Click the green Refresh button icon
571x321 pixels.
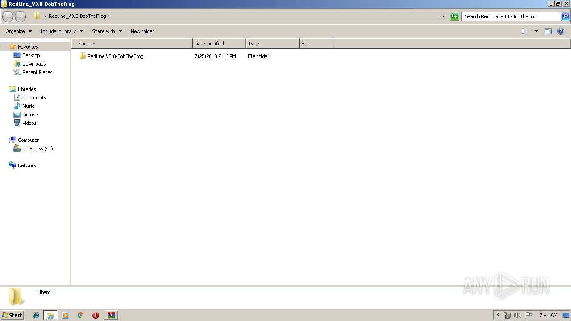click(454, 16)
